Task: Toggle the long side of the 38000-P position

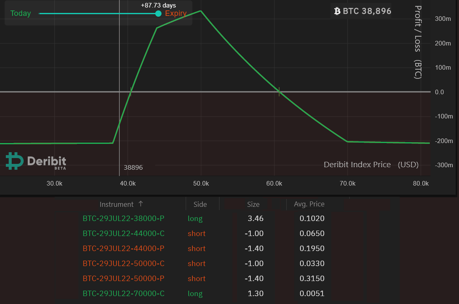Action: [x=195, y=218]
